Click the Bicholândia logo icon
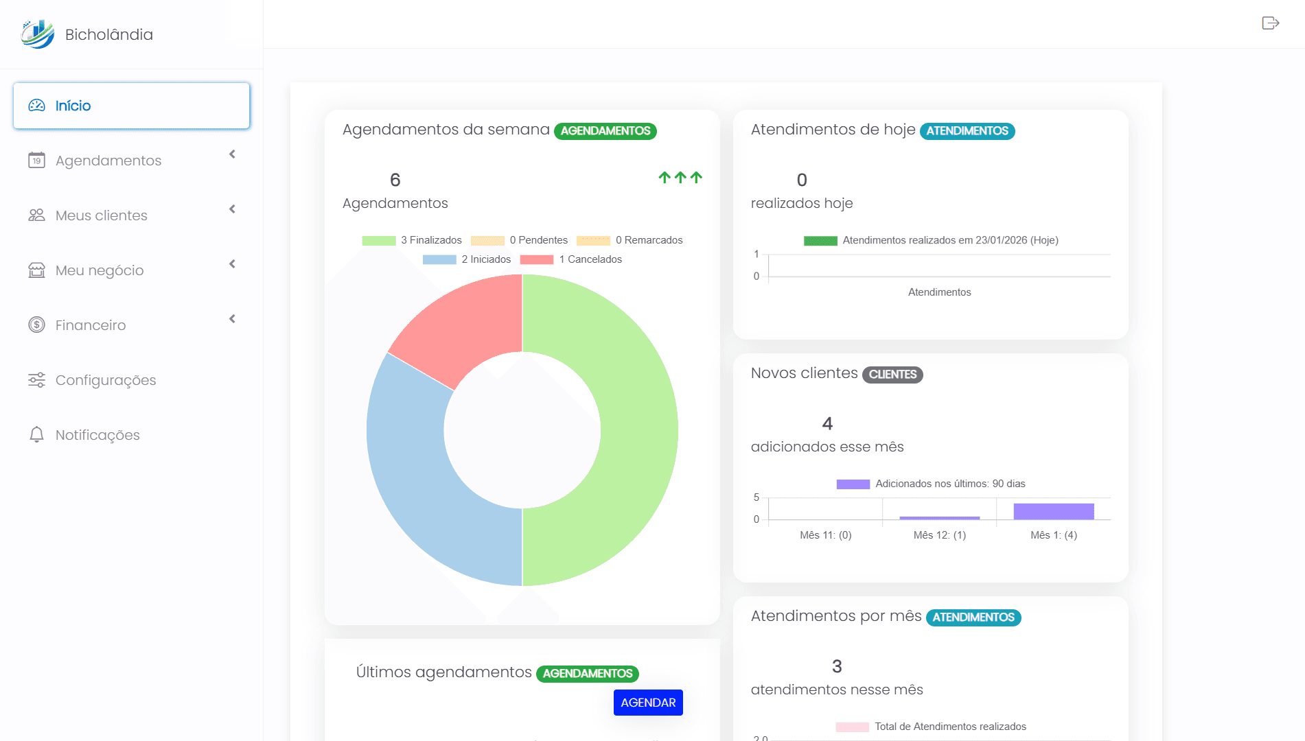 [38, 34]
